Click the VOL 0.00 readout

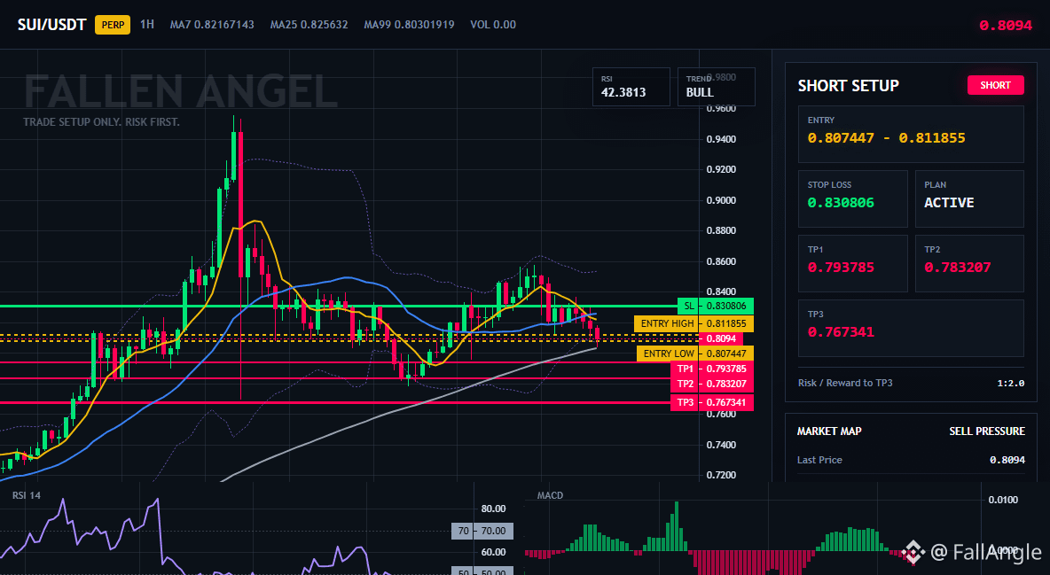pos(493,25)
